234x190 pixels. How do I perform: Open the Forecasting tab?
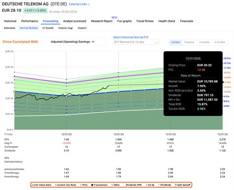tap(50, 21)
